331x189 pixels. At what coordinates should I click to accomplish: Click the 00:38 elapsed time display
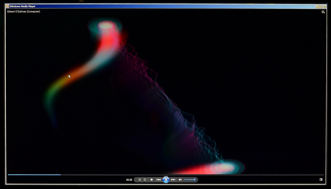(129, 180)
